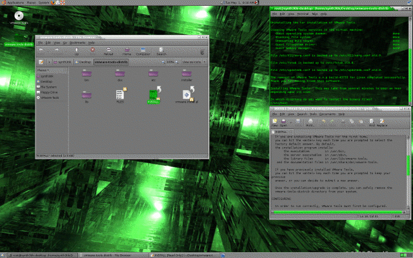Image resolution: width=413 pixels, height=258 pixels.
Task: Reload the current folder in File Browser
Action: (x=108, y=52)
